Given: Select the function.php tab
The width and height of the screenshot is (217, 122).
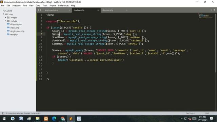Looking at the screenshot, I should 79,10.
